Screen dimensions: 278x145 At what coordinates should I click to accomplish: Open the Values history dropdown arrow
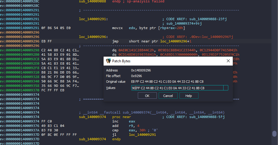pos(226,88)
